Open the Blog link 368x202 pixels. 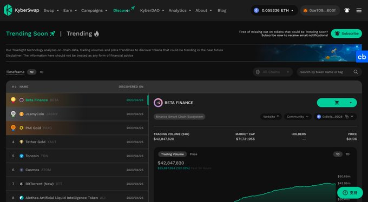pos(222,10)
